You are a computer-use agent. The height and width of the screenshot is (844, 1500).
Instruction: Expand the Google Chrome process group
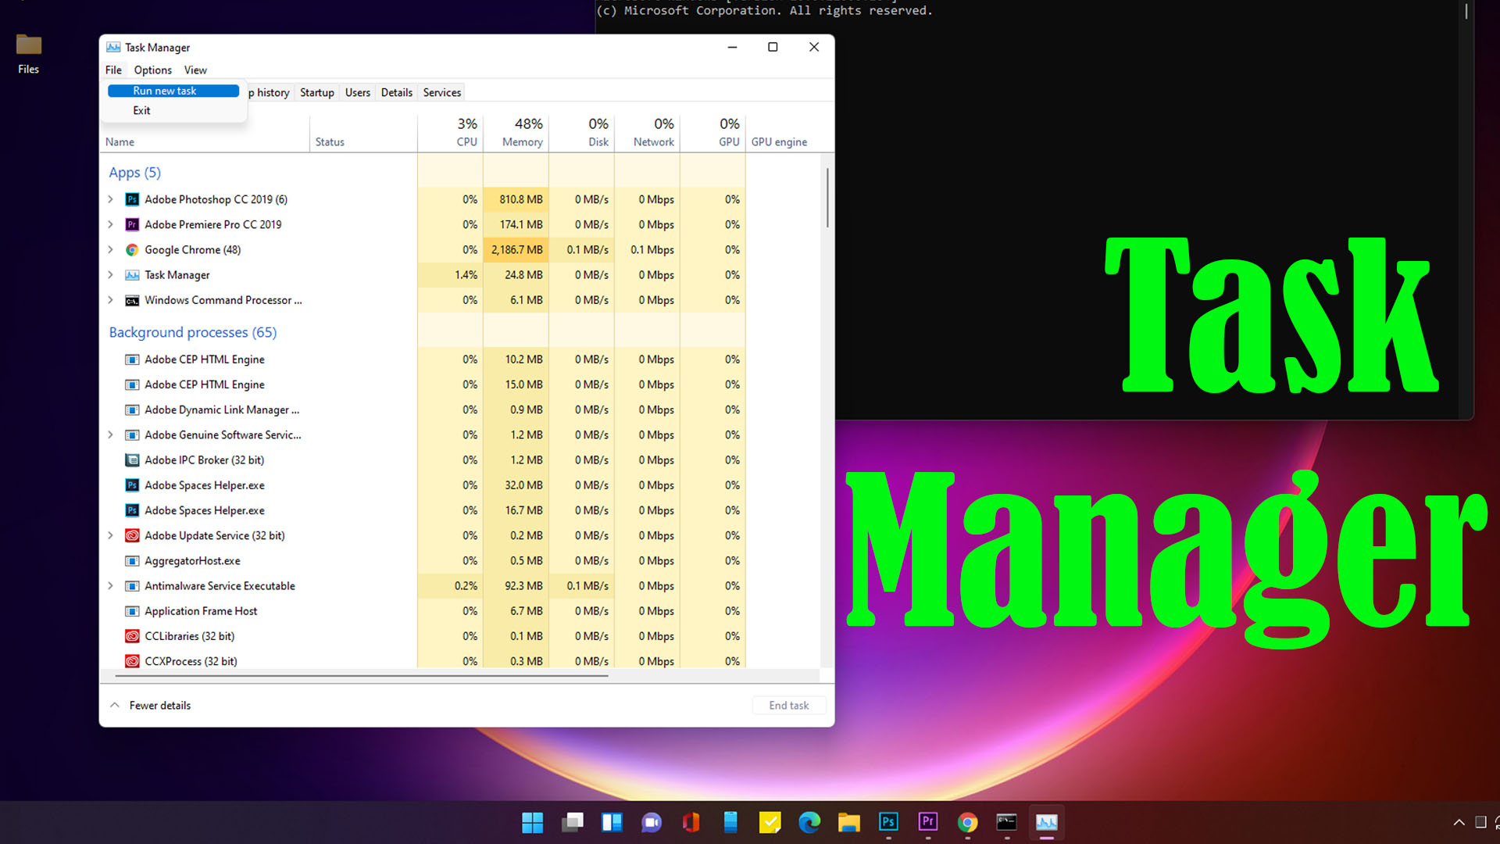coord(110,249)
